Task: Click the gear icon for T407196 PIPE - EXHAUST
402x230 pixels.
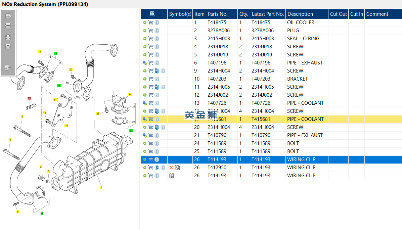Action: (145, 63)
